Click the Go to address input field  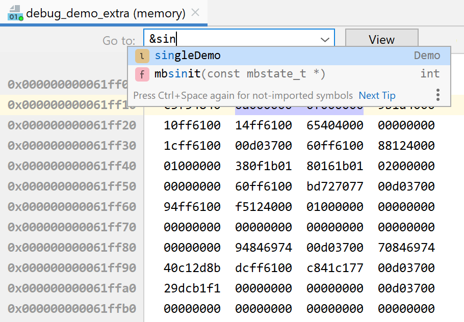coord(232,40)
